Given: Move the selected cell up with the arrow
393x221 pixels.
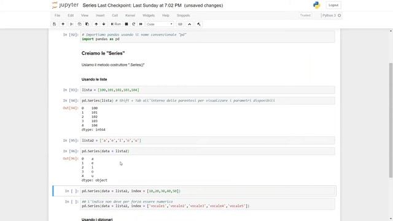Looking at the screenshot, I should tap(96, 24).
